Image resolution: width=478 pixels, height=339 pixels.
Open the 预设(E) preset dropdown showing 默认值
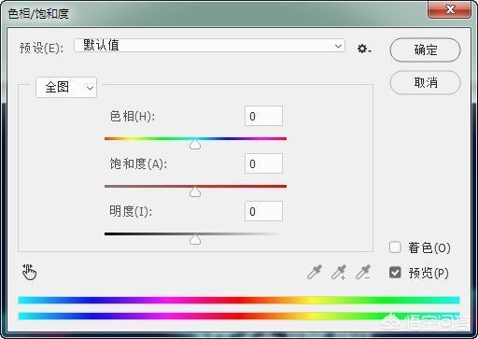point(209,46)
